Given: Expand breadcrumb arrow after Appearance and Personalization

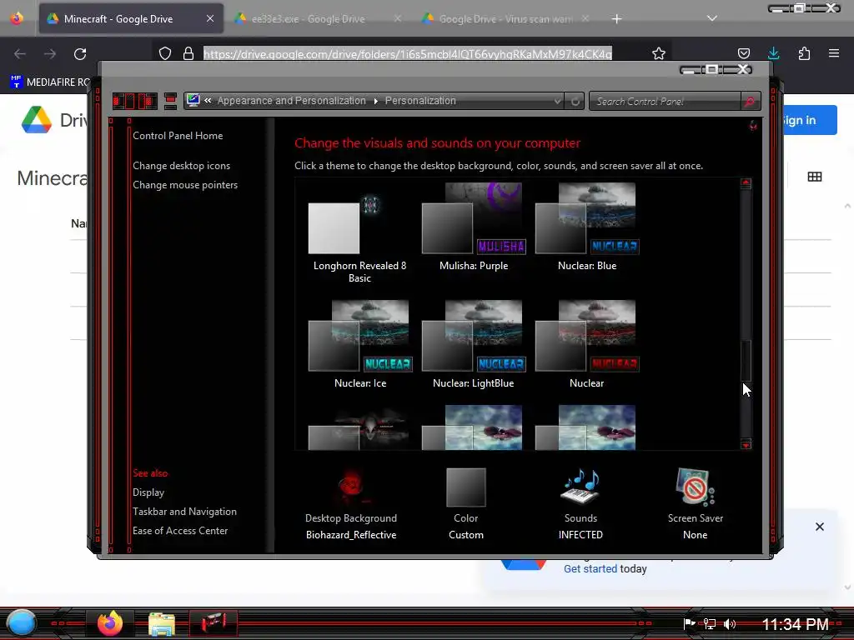Looking at the screenshot, I should click(376, 101).
